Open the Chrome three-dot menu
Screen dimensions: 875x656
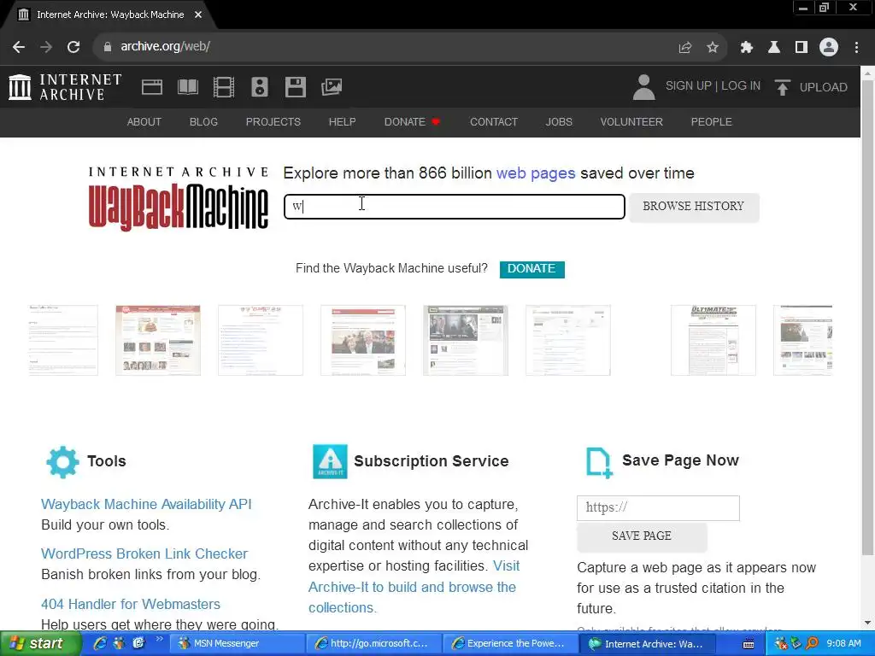(856, 48)
